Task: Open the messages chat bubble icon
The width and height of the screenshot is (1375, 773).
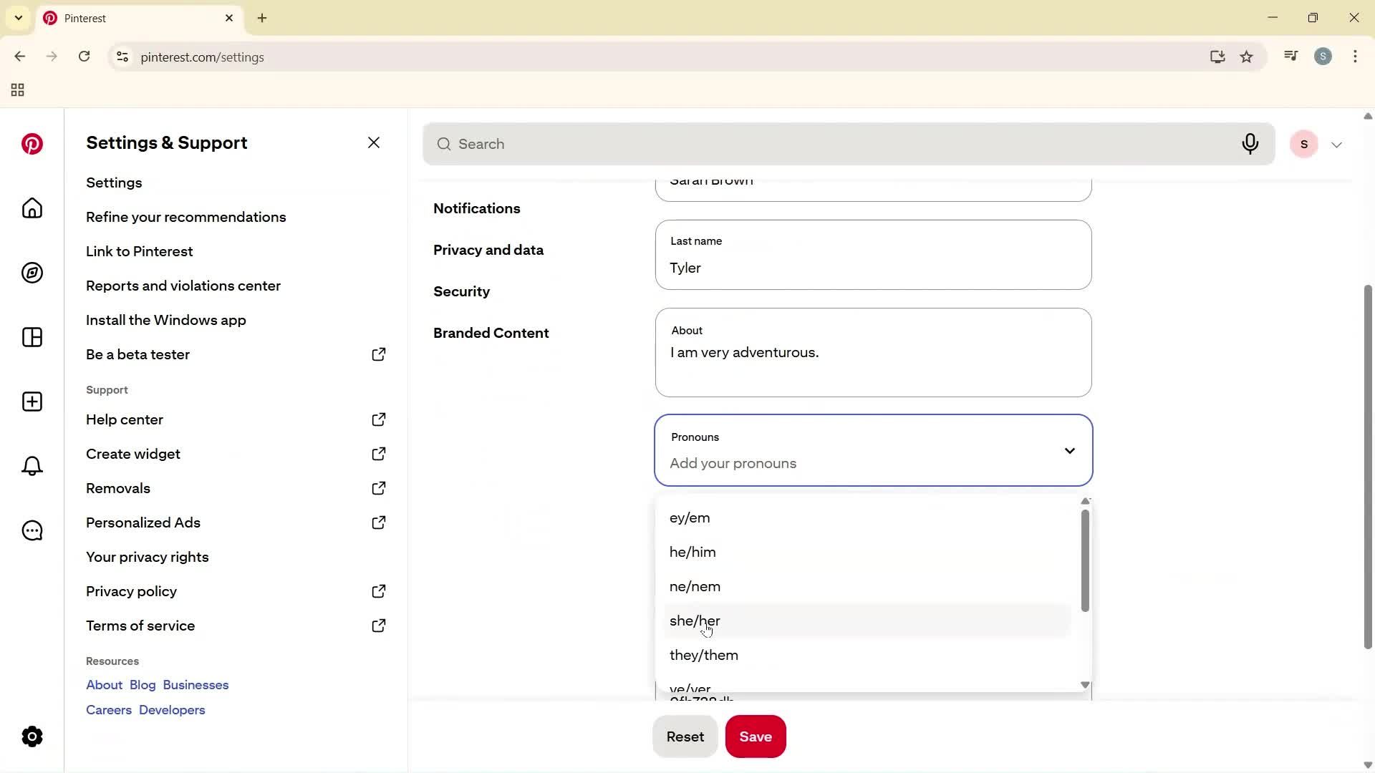Action: point(32,530)
